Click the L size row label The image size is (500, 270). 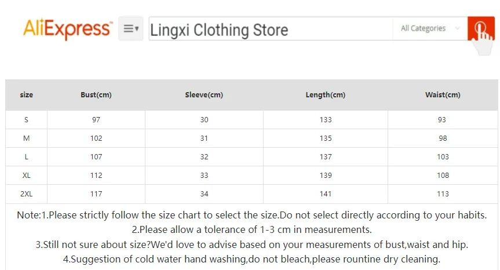coord(26,157)
